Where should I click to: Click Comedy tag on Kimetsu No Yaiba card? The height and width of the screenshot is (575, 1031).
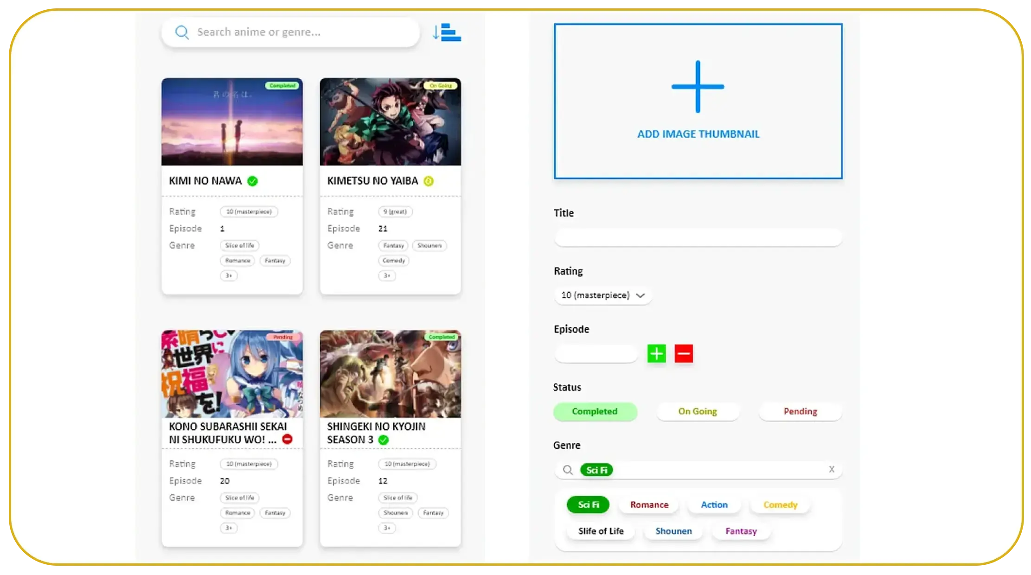[394, 261]
